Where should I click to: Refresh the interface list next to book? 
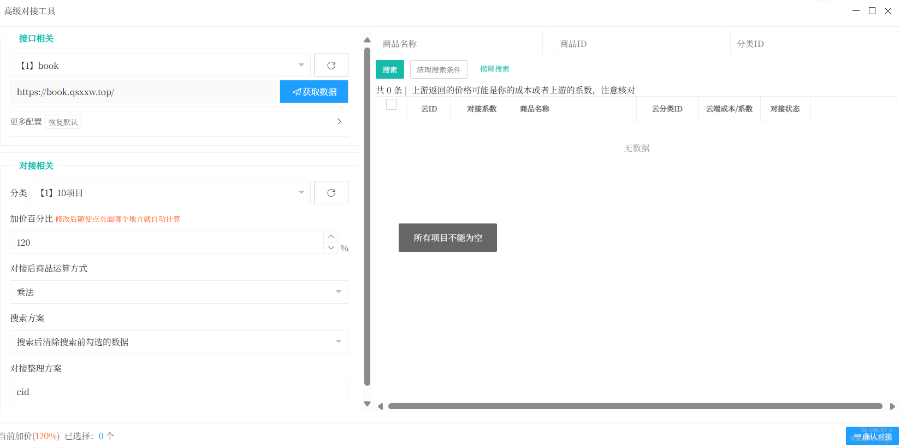point(331,66)
